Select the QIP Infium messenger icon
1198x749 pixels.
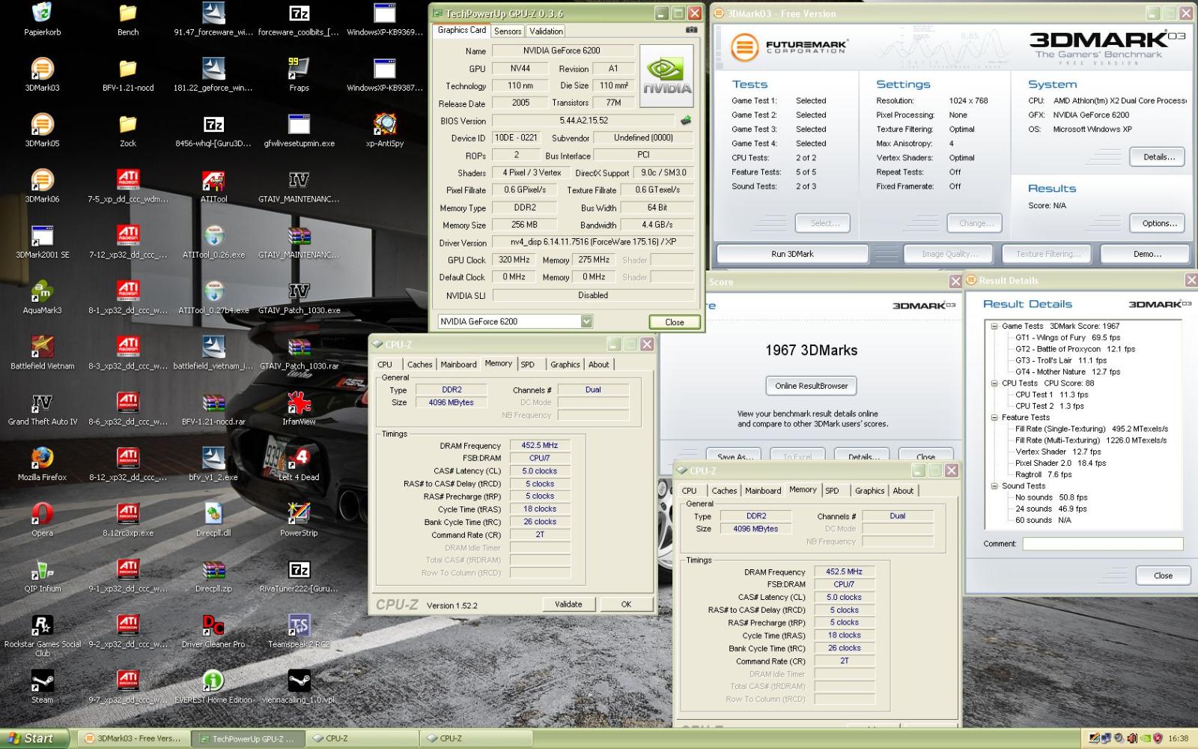[42, 575]
